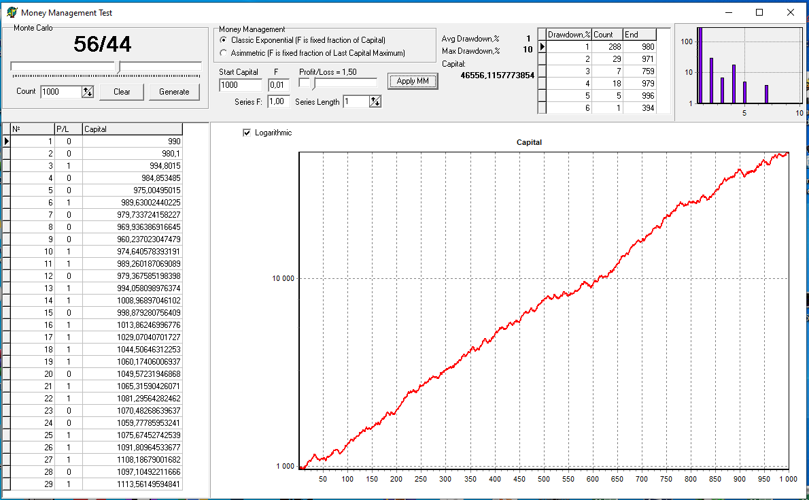Click the Drawdown,% column header
Screen dimensions: 809x500
pyautogui.click(x=568, y=35)
